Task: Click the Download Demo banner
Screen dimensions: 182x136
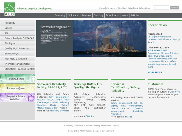Action: coord(18,79)
